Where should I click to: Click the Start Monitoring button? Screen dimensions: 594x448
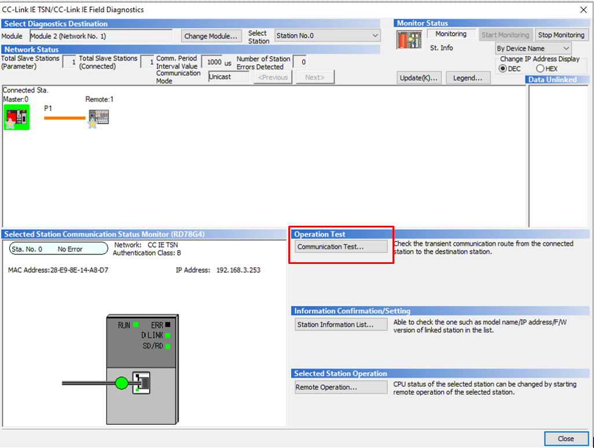[x=505, y=35]
